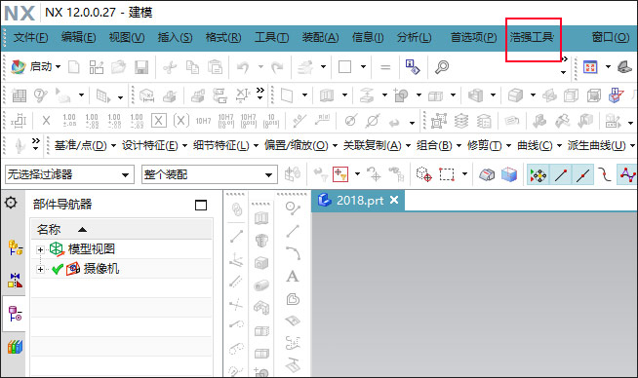This screenshot has height=378, width=638.
Task: Click the arc curve tool icon
Action: pyautogui.click(x=293, y=253)
